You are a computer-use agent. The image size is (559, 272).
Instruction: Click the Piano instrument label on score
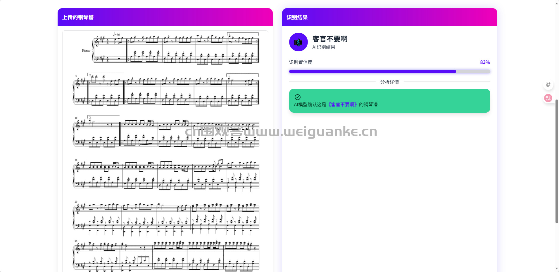click(x=86, y=50)
